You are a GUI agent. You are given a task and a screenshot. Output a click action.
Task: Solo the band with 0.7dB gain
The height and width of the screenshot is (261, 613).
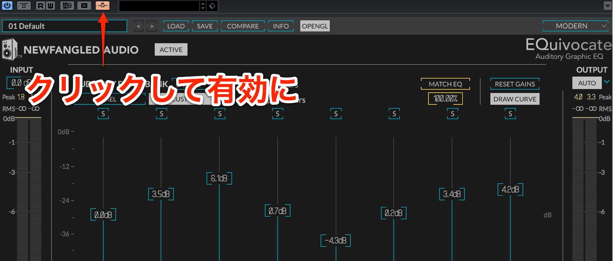(x=277, y=114)
